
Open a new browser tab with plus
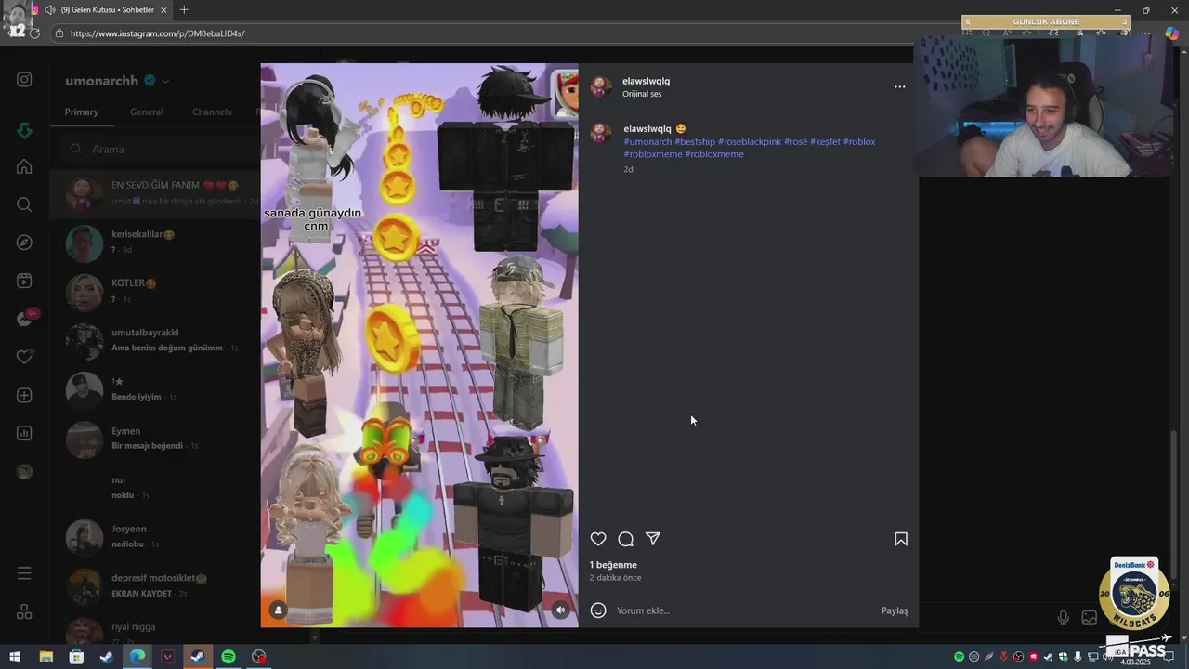pyautogui.click(x=184, y=10)
